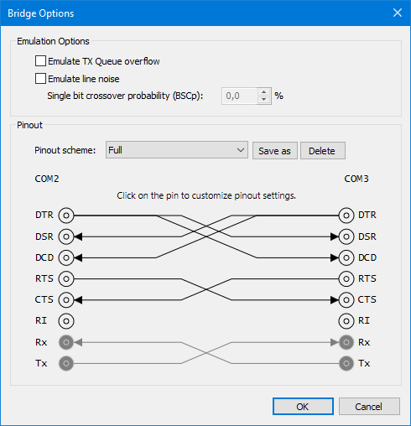Viewport: 411px width, 426px height.
Task: Click the COM2 DCD pin
Action: click(66, 257)
